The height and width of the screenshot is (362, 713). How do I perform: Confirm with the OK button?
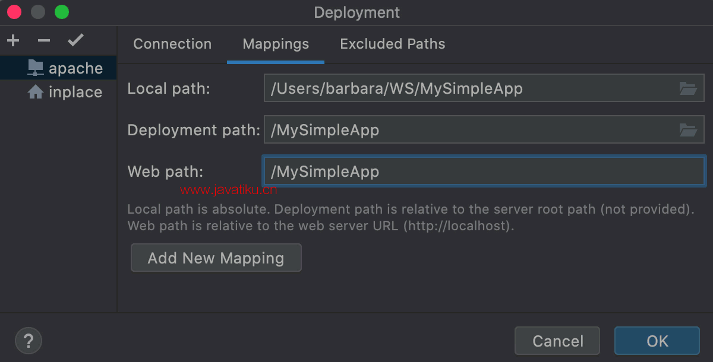[x=657, y=341]
